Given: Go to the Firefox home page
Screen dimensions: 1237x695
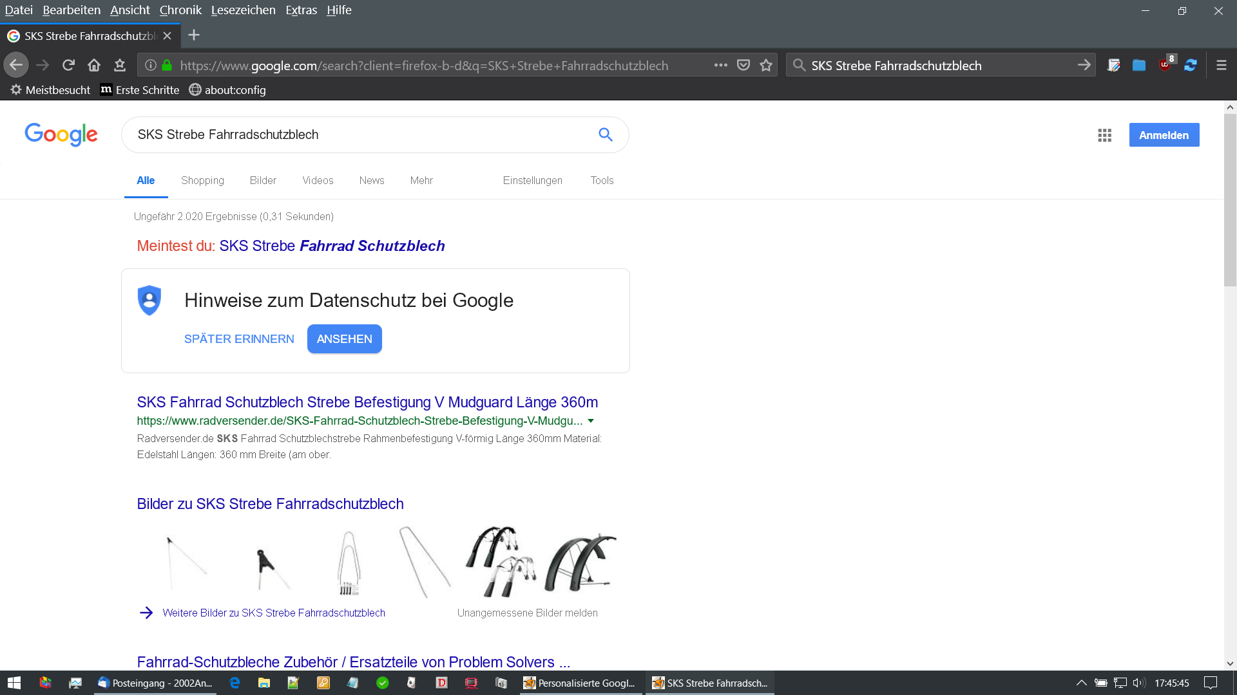Looking at the screenshot, I should tap(94, 65).
